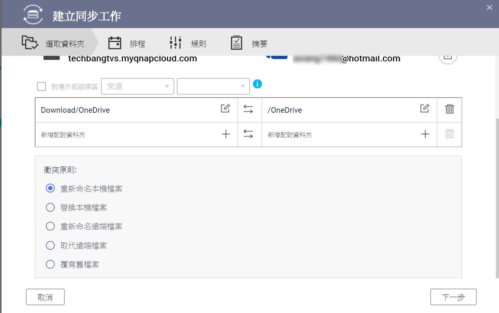Click the blue info icon

257,84
